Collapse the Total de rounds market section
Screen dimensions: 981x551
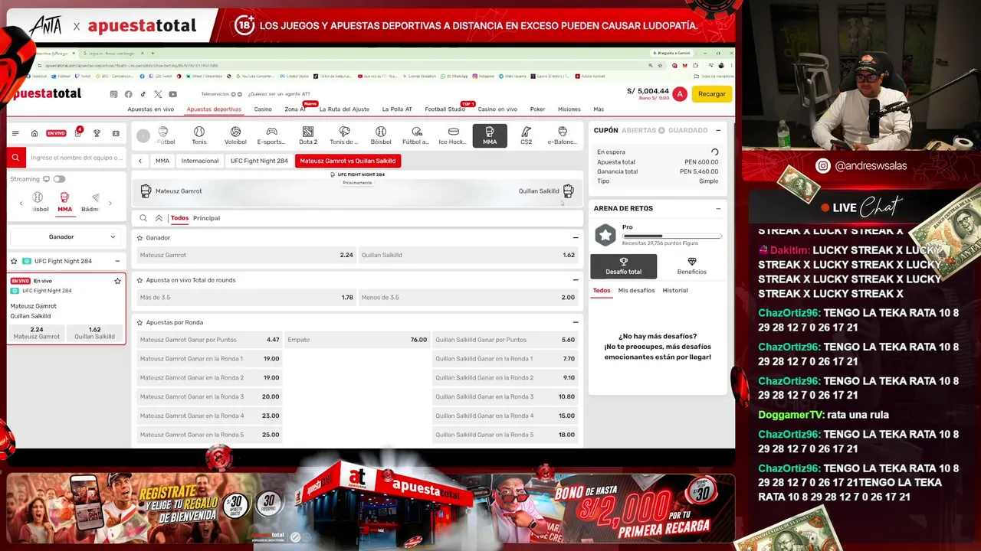tap(576, 280)
